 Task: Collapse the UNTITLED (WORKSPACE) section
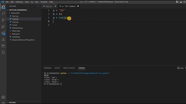[x=18, y=10]
